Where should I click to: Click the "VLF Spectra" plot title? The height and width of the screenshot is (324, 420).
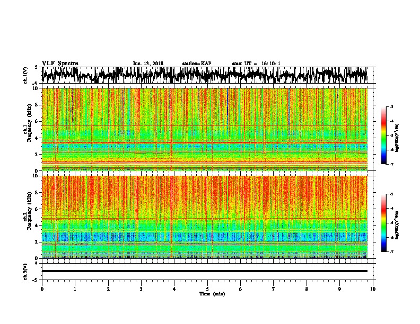(60, 64)
